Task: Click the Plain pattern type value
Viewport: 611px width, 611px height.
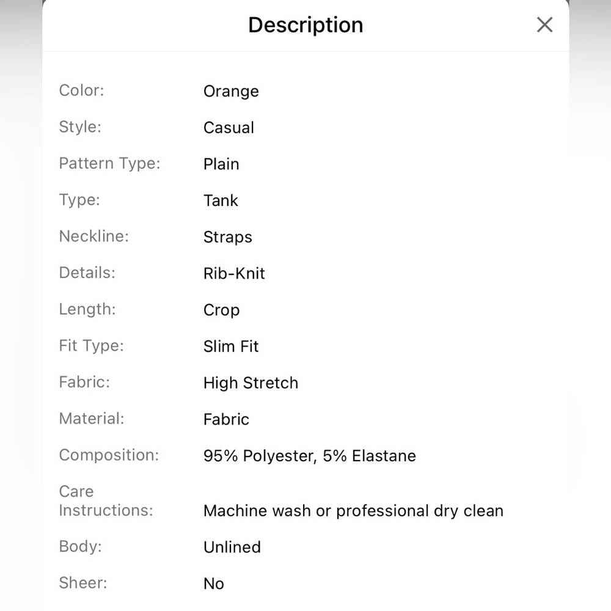Action: [x=221, y=164]
